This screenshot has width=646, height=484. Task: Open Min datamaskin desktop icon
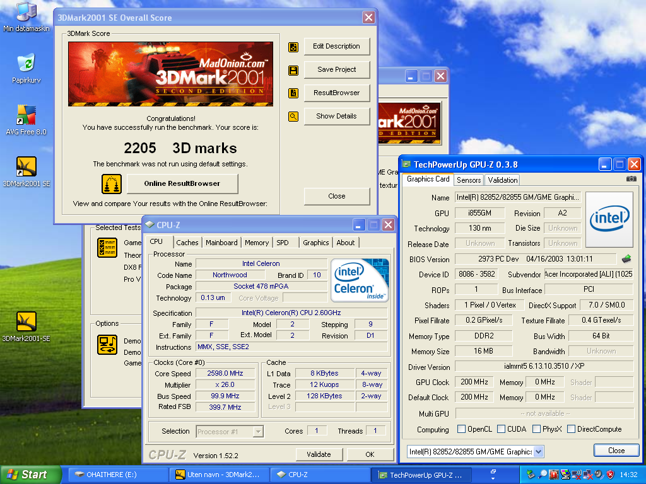[x=26, y=16]
